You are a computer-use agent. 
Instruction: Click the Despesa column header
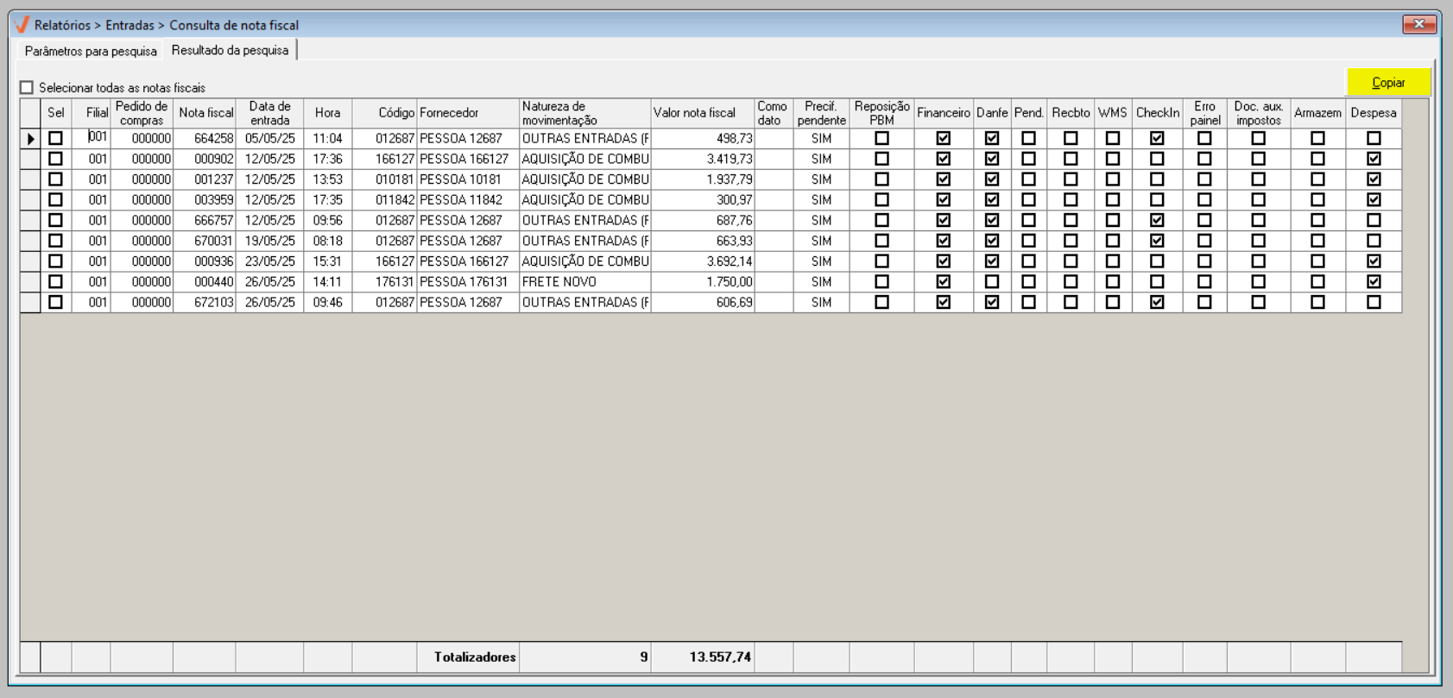tap(1374, 113)
